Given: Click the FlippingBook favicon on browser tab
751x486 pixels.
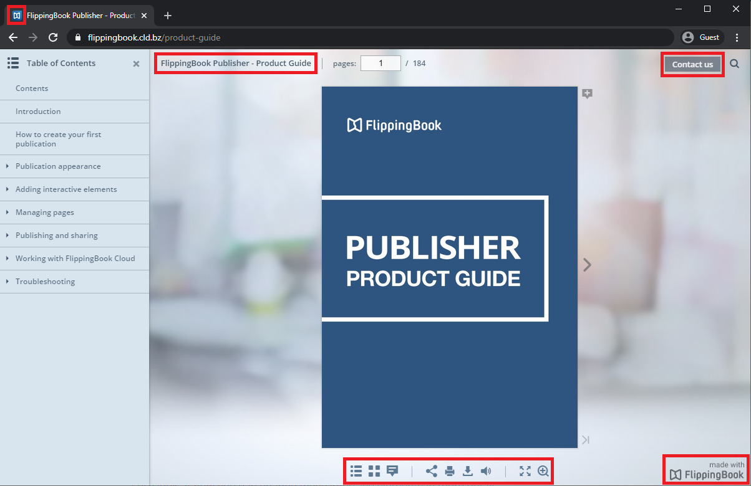Looking at the screenshot, I should pos(17,15).
